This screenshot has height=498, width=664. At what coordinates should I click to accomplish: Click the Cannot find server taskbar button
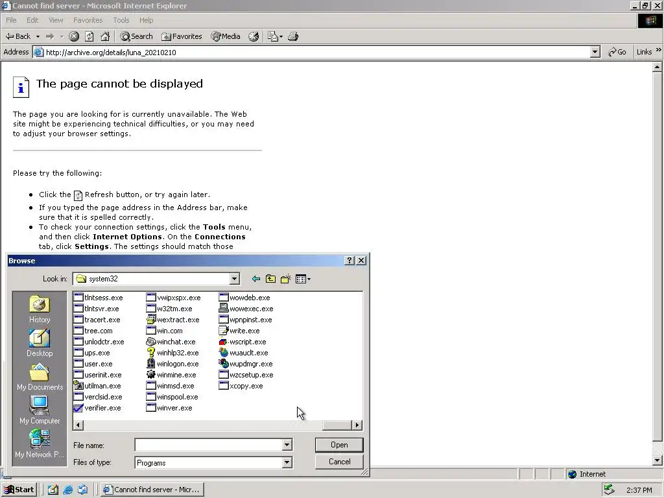point(153,490)
